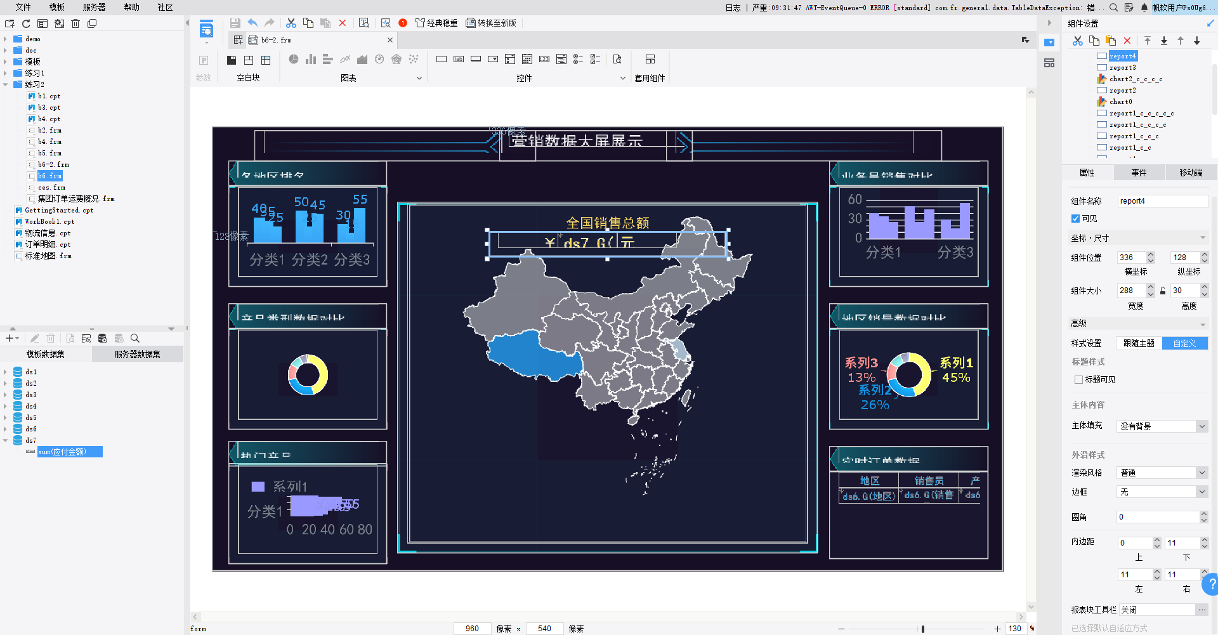The width and height of the screenshot is (1218, 635).
Task: Click the 日志 log button
Action: [x=733, y=8]
